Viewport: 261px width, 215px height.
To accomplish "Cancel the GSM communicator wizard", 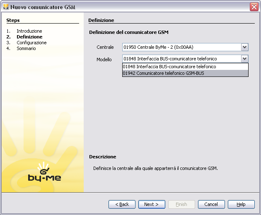I will coord(211,204).
